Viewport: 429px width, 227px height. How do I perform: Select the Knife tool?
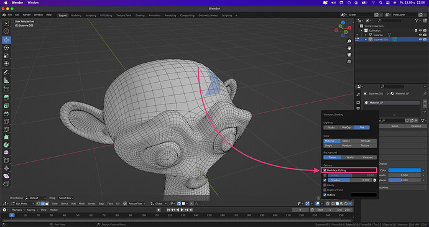6,129
